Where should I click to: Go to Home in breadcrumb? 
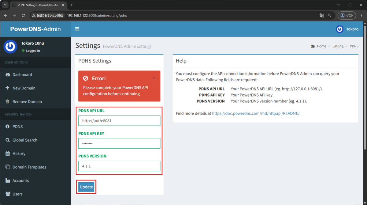point(318,46)
